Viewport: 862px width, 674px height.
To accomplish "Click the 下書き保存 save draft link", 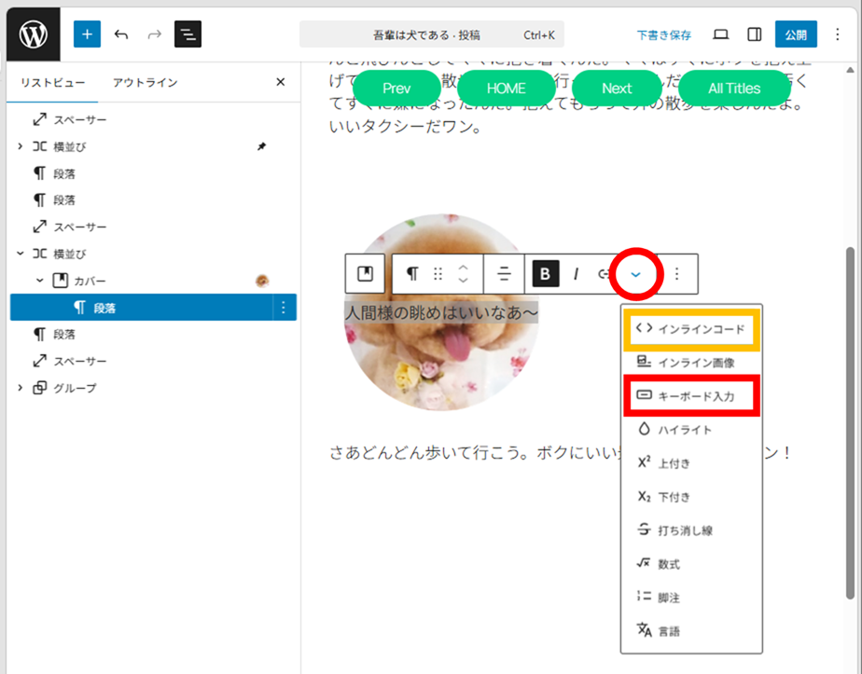I will point(664,35).
